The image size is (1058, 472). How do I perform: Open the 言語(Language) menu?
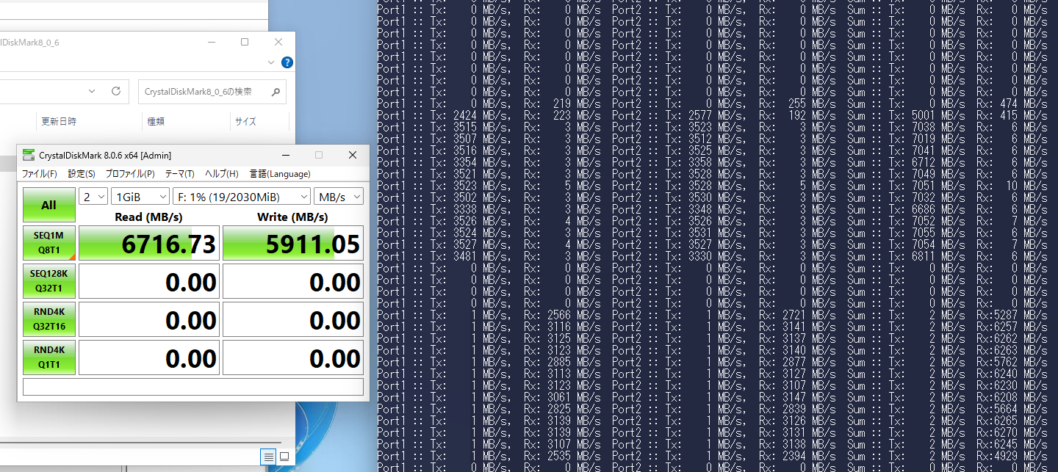click(x=280, y=174)
